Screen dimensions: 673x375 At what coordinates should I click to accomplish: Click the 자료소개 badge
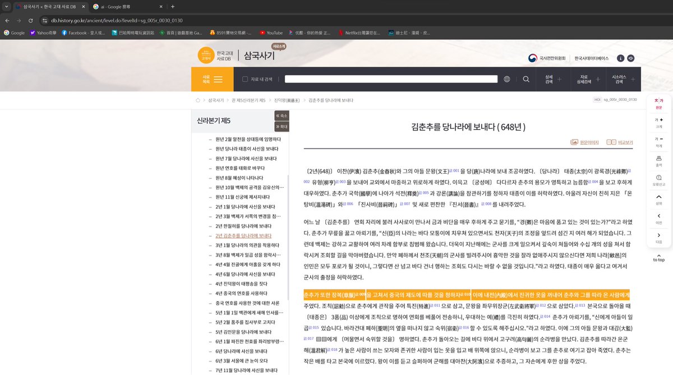tap(279, 46)
